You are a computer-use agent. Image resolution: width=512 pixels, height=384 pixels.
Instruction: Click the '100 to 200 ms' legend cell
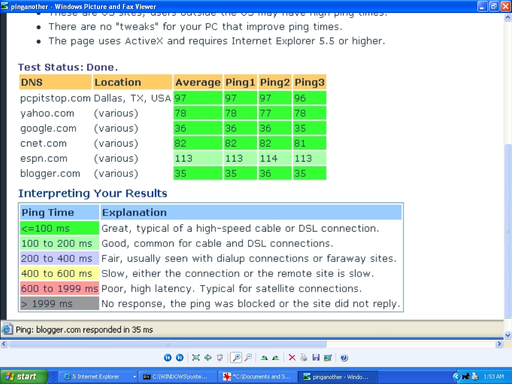[x=59, y=243]
